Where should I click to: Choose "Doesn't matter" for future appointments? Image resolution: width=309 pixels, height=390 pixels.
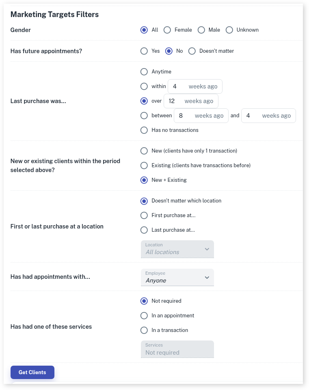(x=192, y=51)
